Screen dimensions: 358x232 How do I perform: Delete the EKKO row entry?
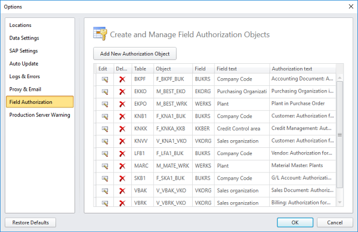coord(122,92)
